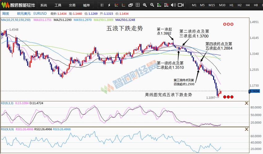Click the 周线 period label
This screenshot has width=263, height=154.
(x=6, y=14)
